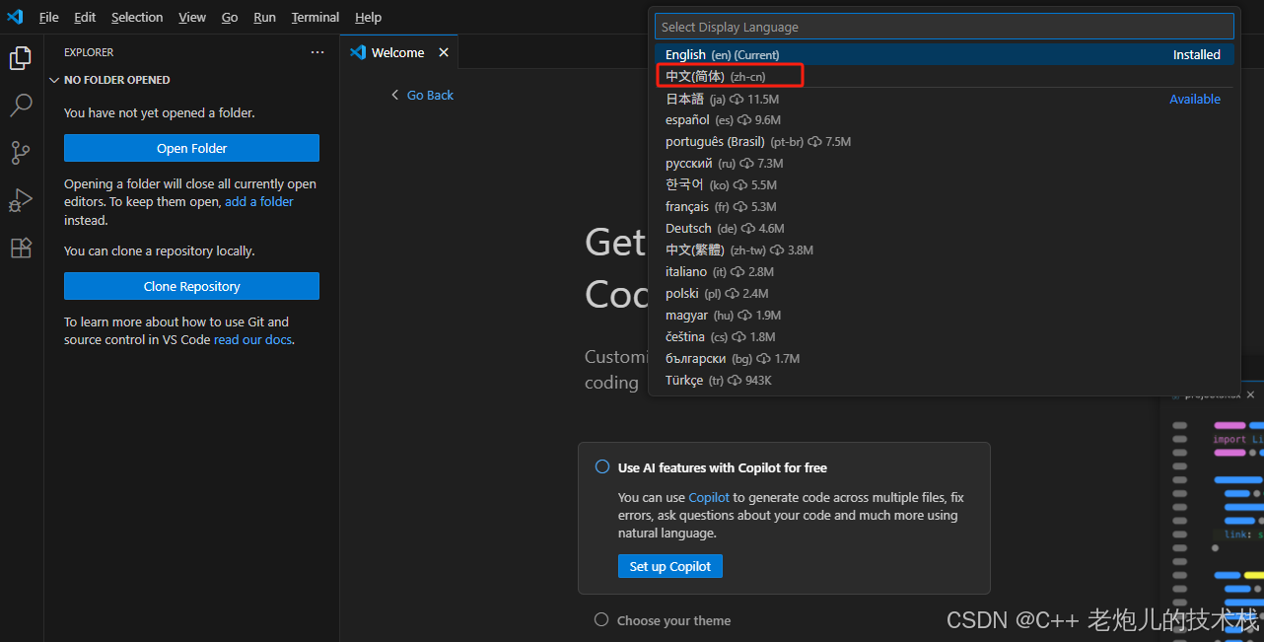Viewport: 1264px width, 642px height.
Task: Open the Search view icon
Action: 21,106
